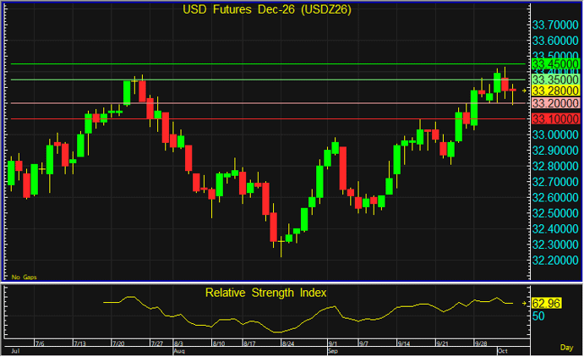The height and width of the screenshot is (357, 584).
Task: Click the 33.70000 price axis value
Action: coord(555,25)
